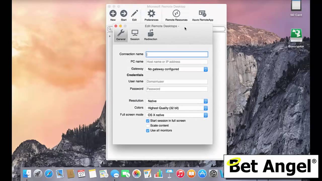Open Contacts from the Dock

click(x=71, y=174)
